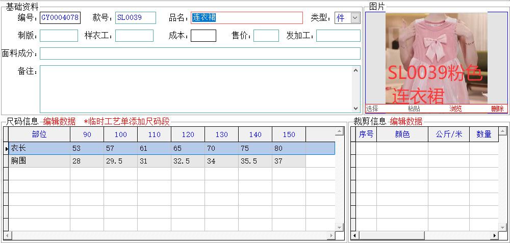Screen dimensions: 510x243
Task: Click the pink dress product image
Action: (x=437, y=59)
